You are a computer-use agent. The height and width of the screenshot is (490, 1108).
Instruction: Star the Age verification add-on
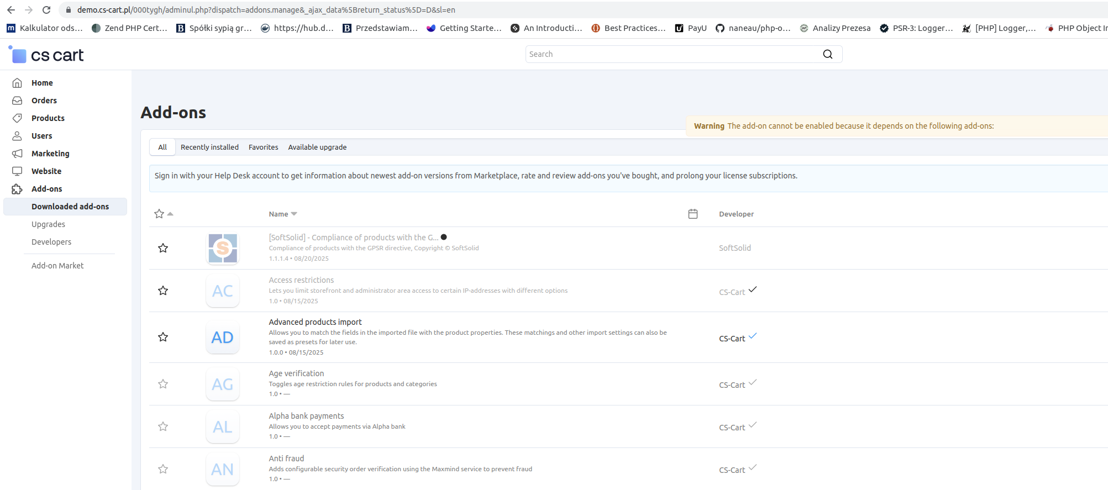tap(163, 384)
